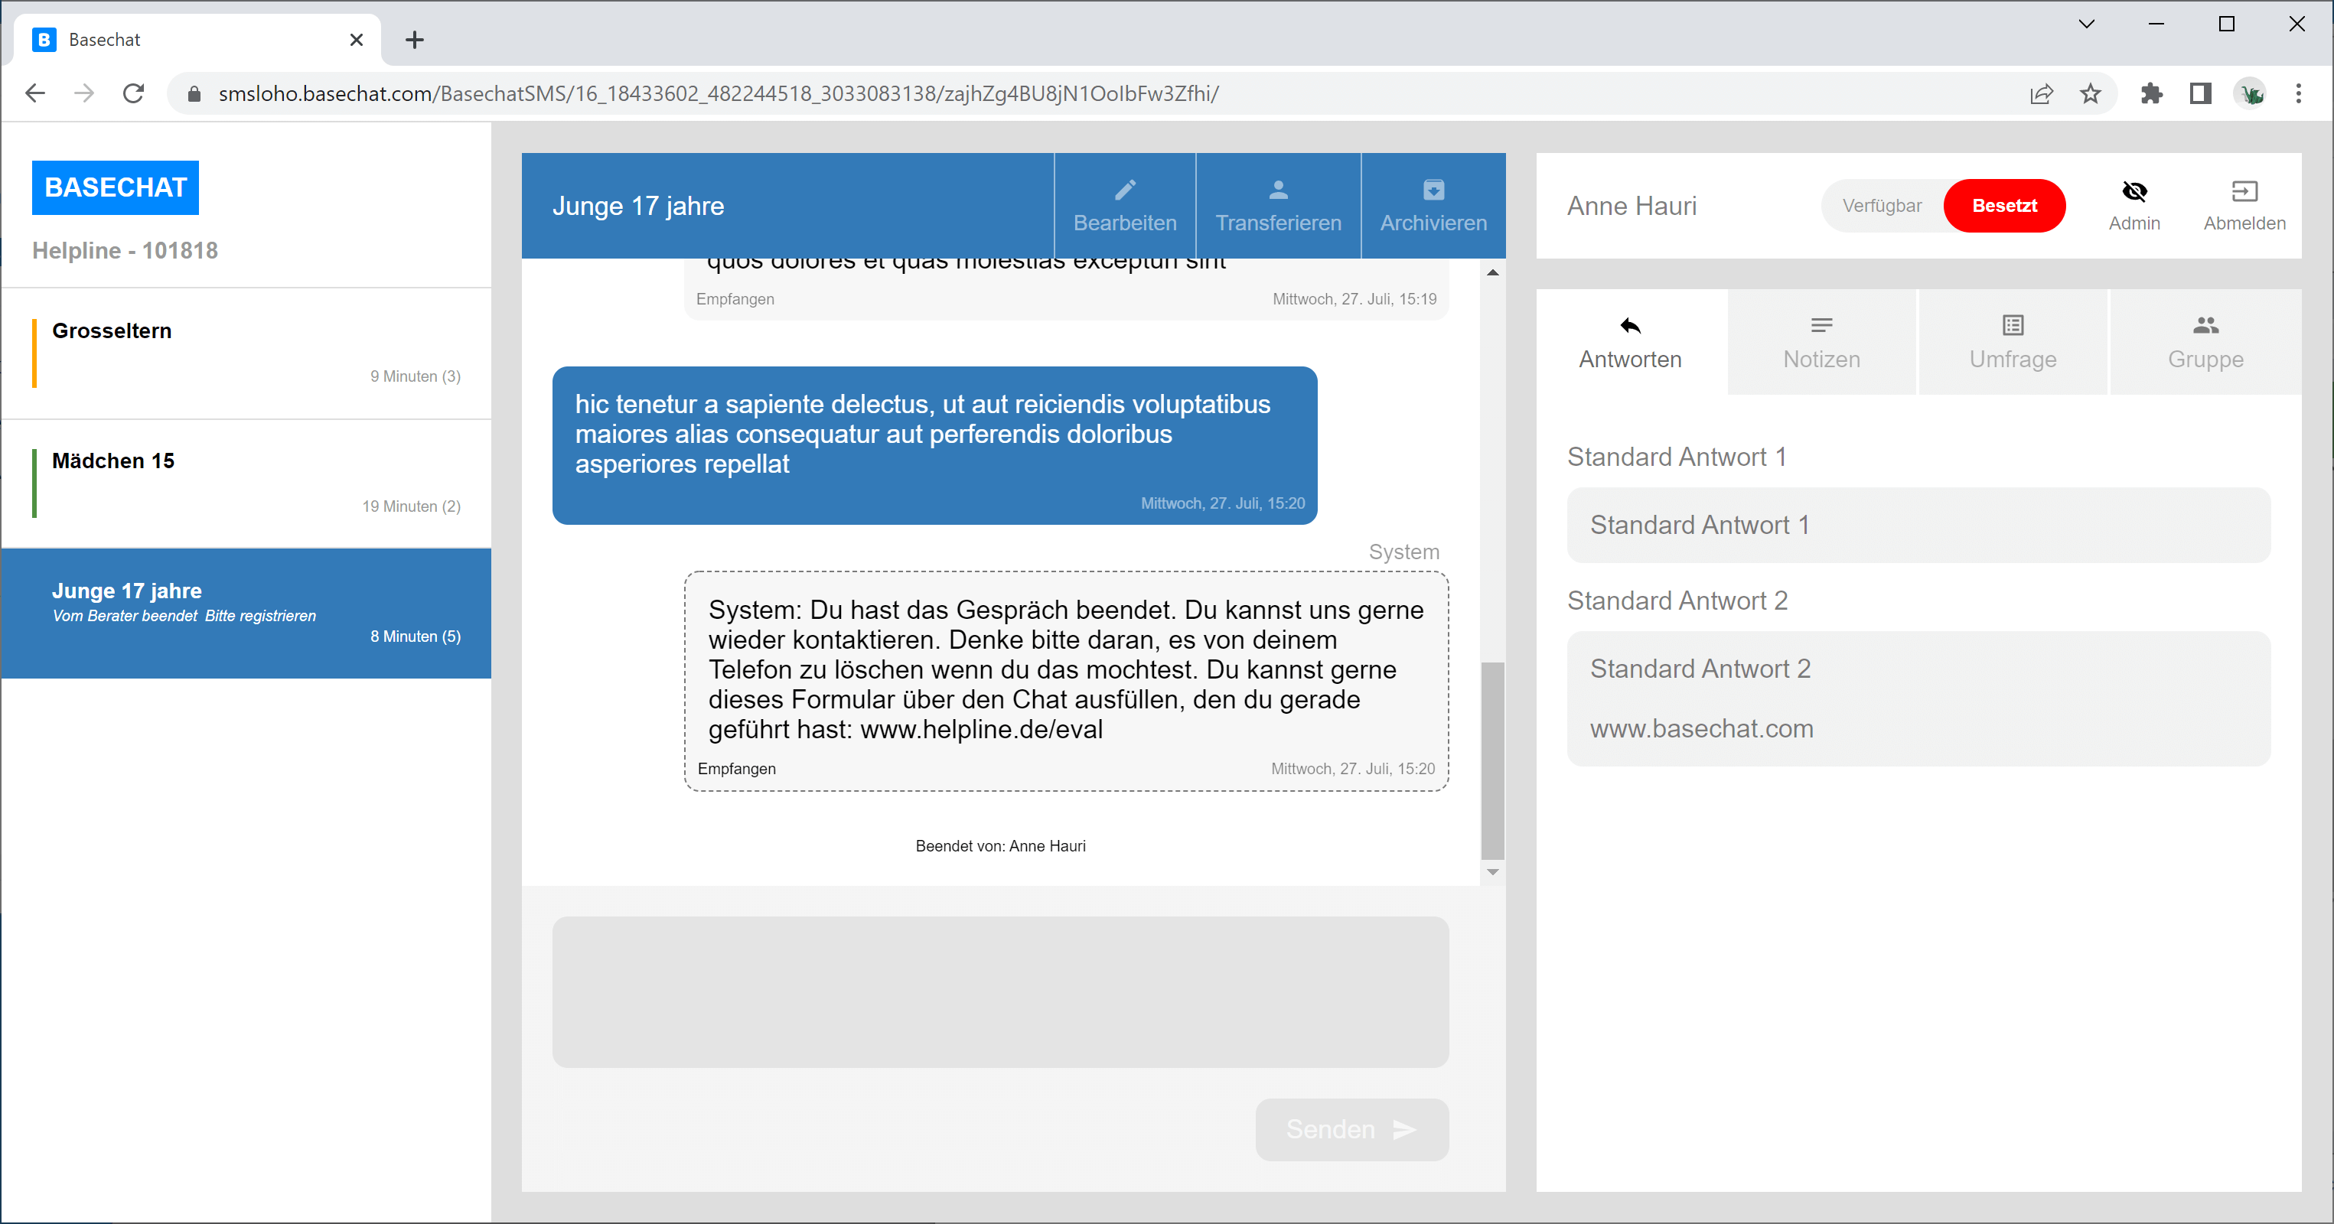Switch to the Notizen tab

[x=1821, y=343]
